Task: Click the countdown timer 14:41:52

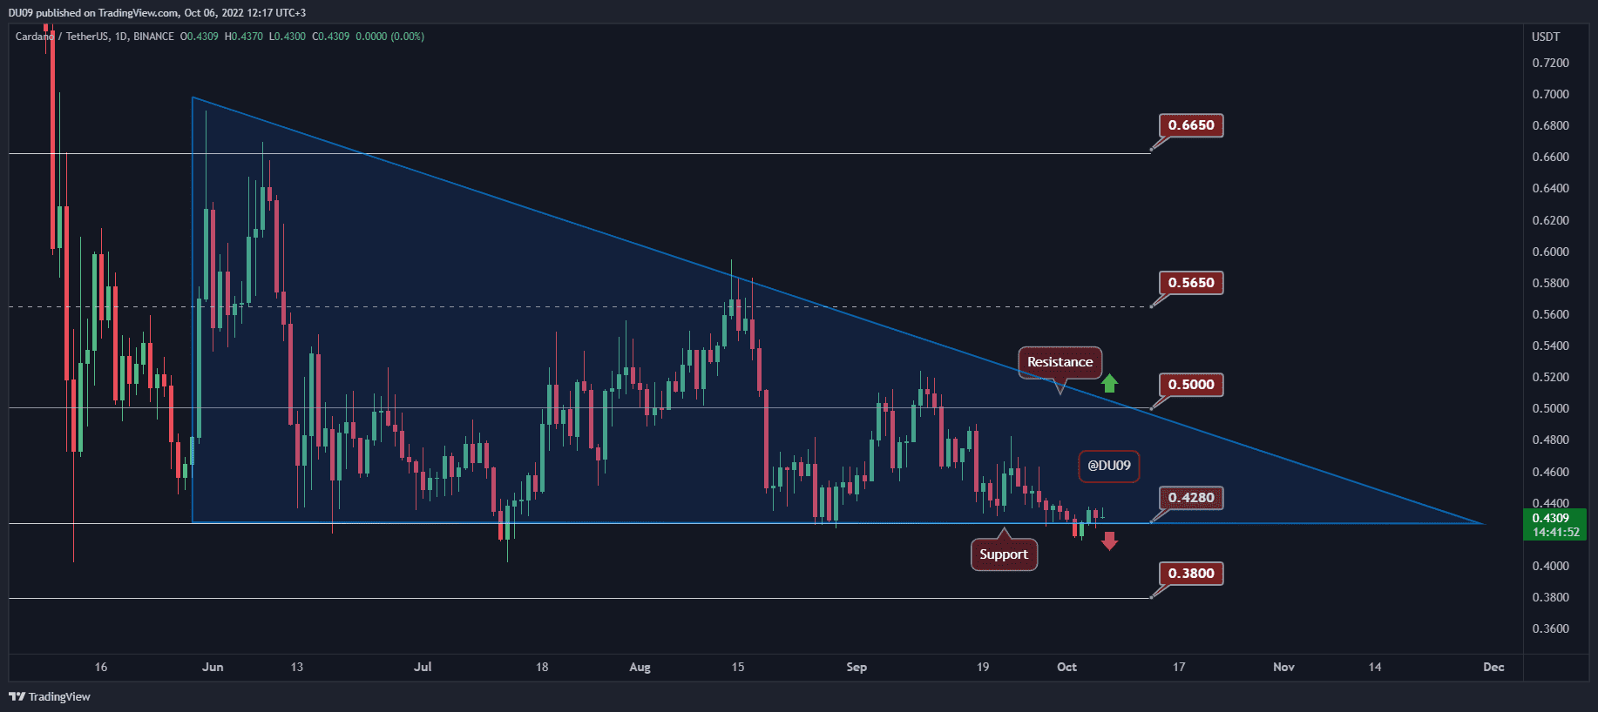Action: tap(1555, 533)
